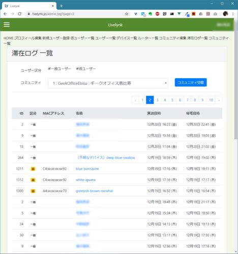Go to next page with pagination arrow
This screenshot has height=254, width=238.
[219, 100]
